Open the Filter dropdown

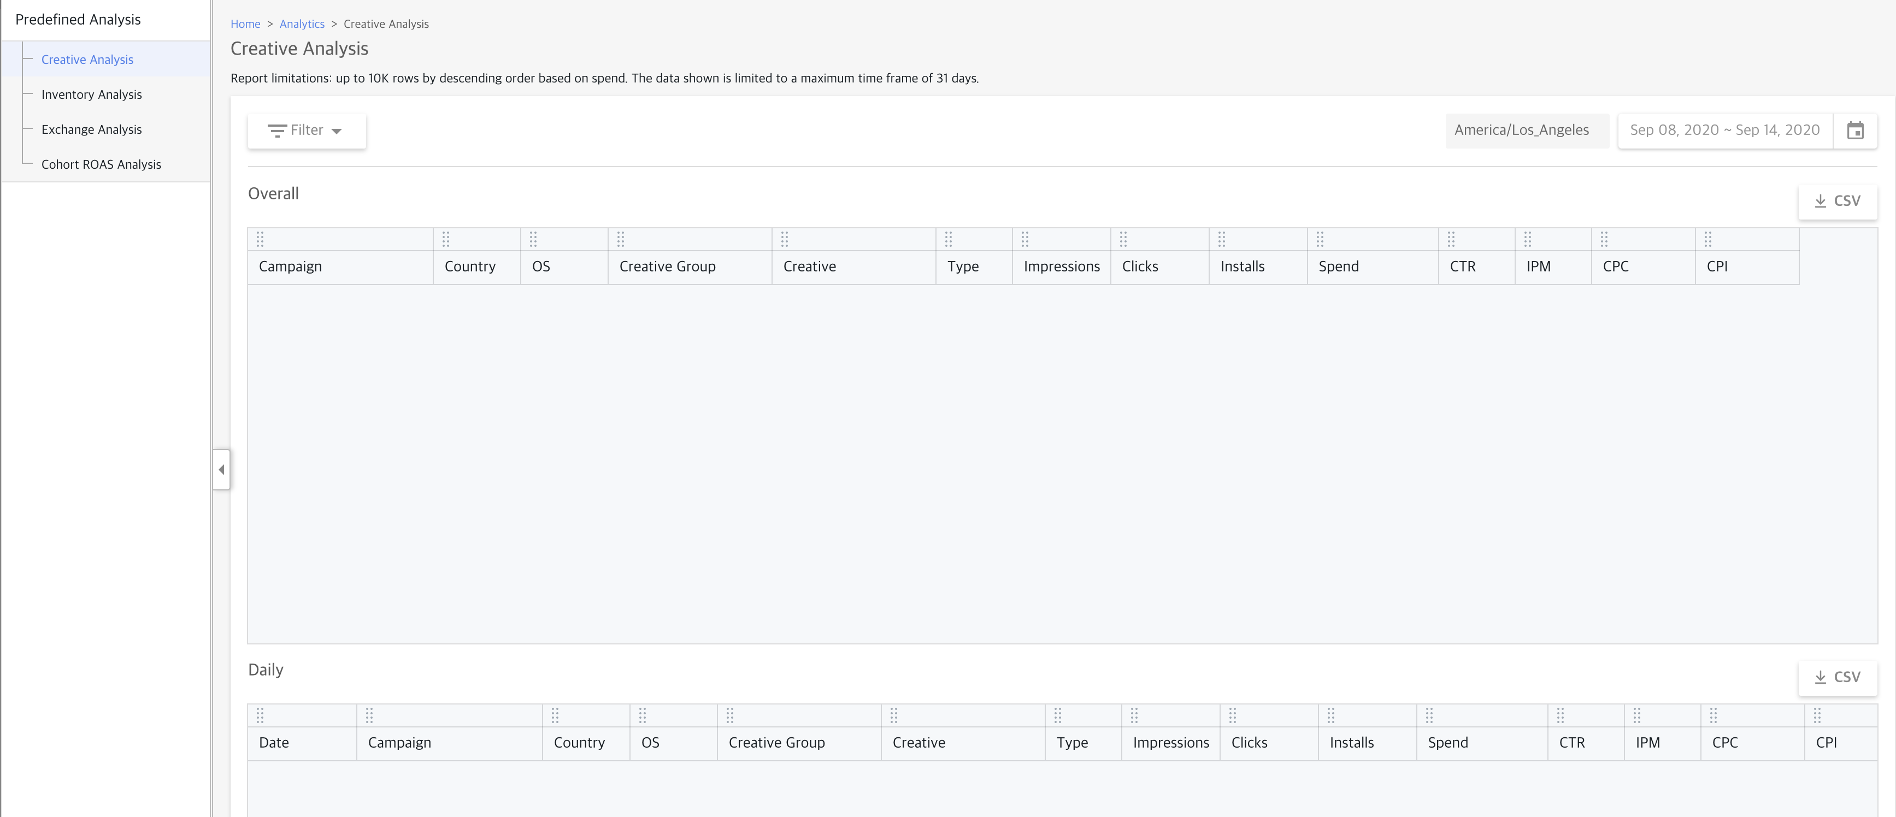point(306,130)
